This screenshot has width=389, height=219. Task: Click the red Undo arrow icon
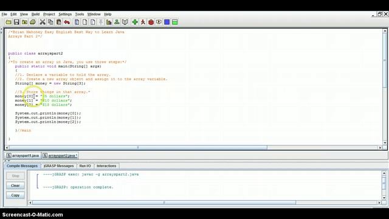click(x=67, y=22)
